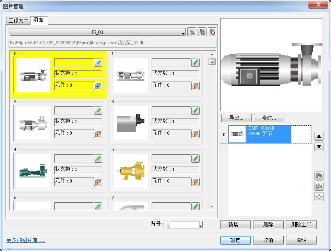Click the copy picture icon on right

(319, 176)
